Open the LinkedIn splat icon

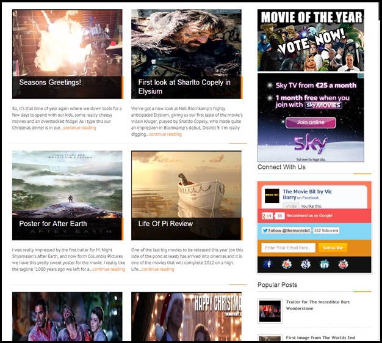pos(324,264)
